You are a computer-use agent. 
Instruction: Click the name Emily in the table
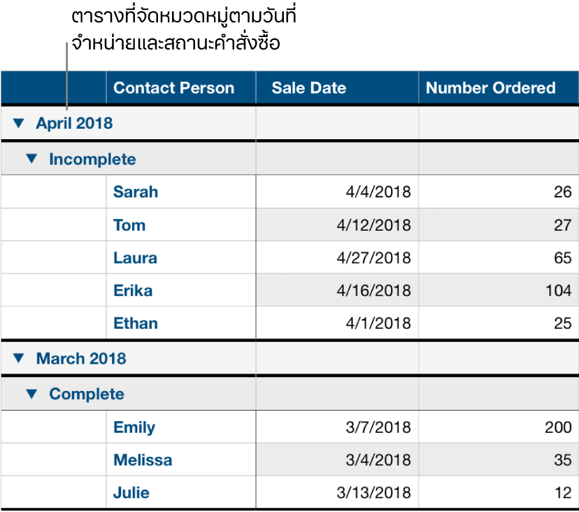click(134, 427)
